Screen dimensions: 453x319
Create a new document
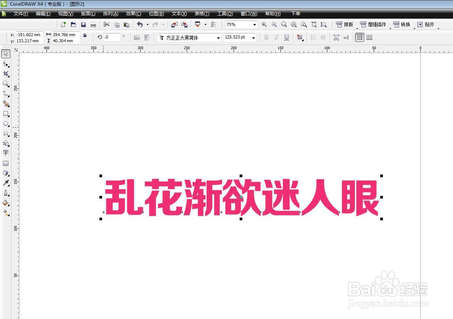click(x=63, y=24)
